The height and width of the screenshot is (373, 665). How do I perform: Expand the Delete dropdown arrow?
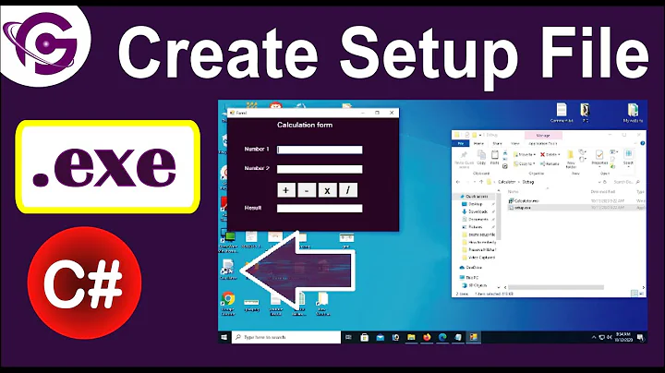pyautogui.click(x=559, y=154)
